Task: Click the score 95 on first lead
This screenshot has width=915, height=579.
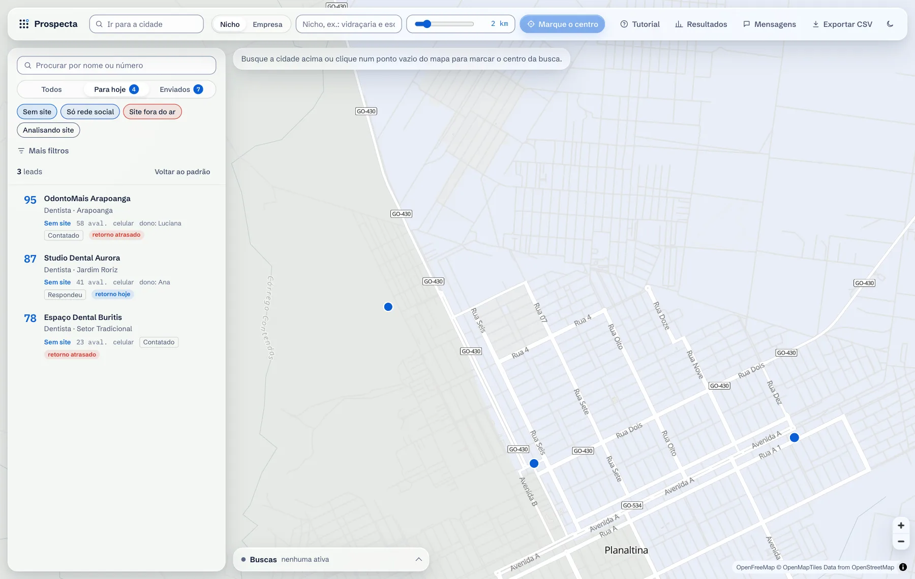Action: pyautogui.click(x=30, y=200)
